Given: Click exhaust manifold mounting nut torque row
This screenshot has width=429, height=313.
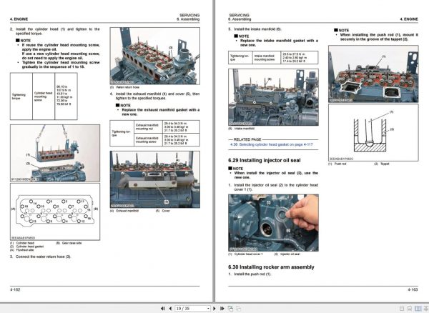Looking at the screenshot, I should [167, 126].
